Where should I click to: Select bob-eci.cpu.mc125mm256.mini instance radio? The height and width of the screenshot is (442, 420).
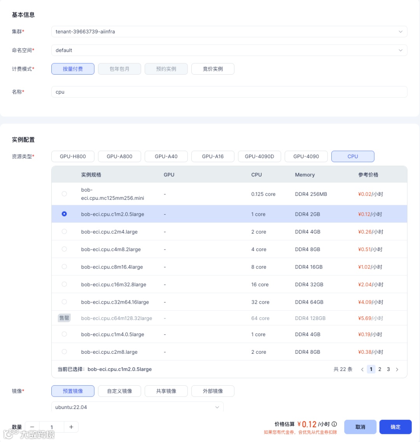pyautogui.click(x=64, y=194)
